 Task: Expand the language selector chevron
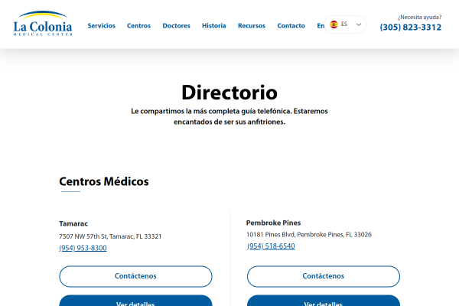pyautogui.click(x=359, y=24)
